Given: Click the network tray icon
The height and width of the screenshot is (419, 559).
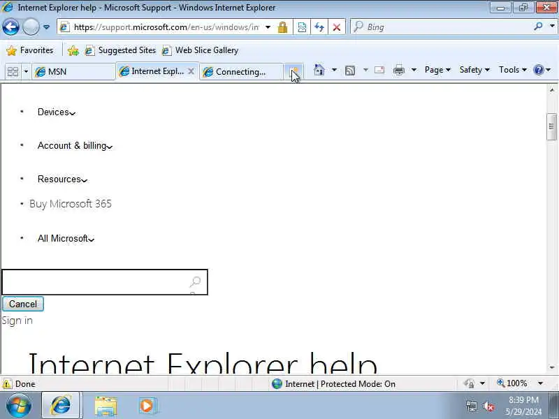Looking at the screenshot, I should tap(471, 406).
